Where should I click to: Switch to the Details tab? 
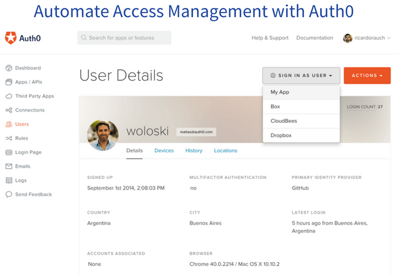click(135, 151)
